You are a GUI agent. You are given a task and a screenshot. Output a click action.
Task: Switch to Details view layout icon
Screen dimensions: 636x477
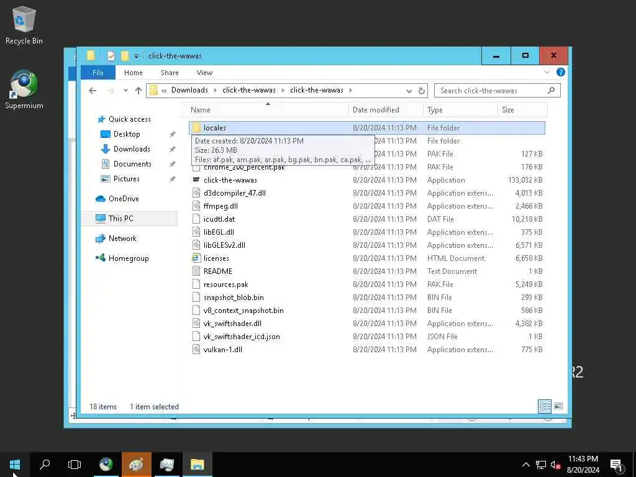tap(544, 406)
